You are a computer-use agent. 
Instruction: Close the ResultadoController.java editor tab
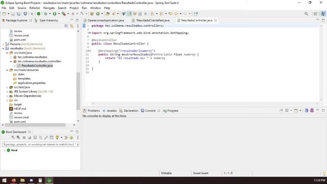(216, 20)
